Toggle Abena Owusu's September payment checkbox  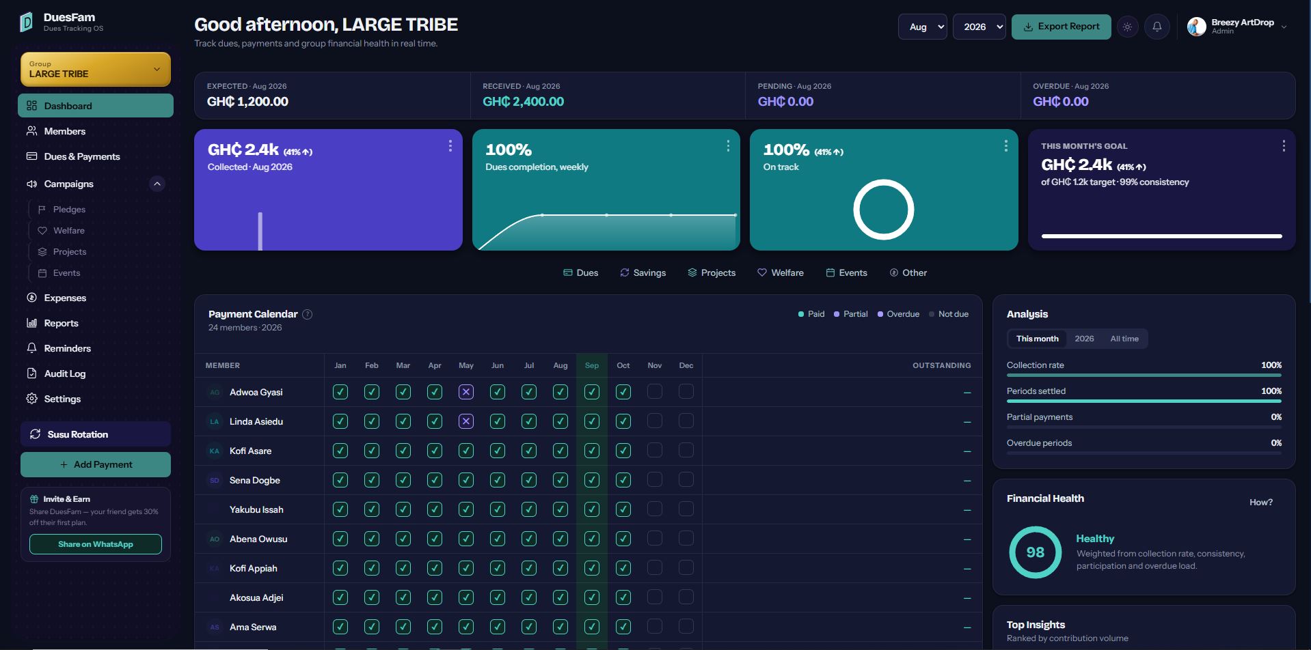point(592,539)
